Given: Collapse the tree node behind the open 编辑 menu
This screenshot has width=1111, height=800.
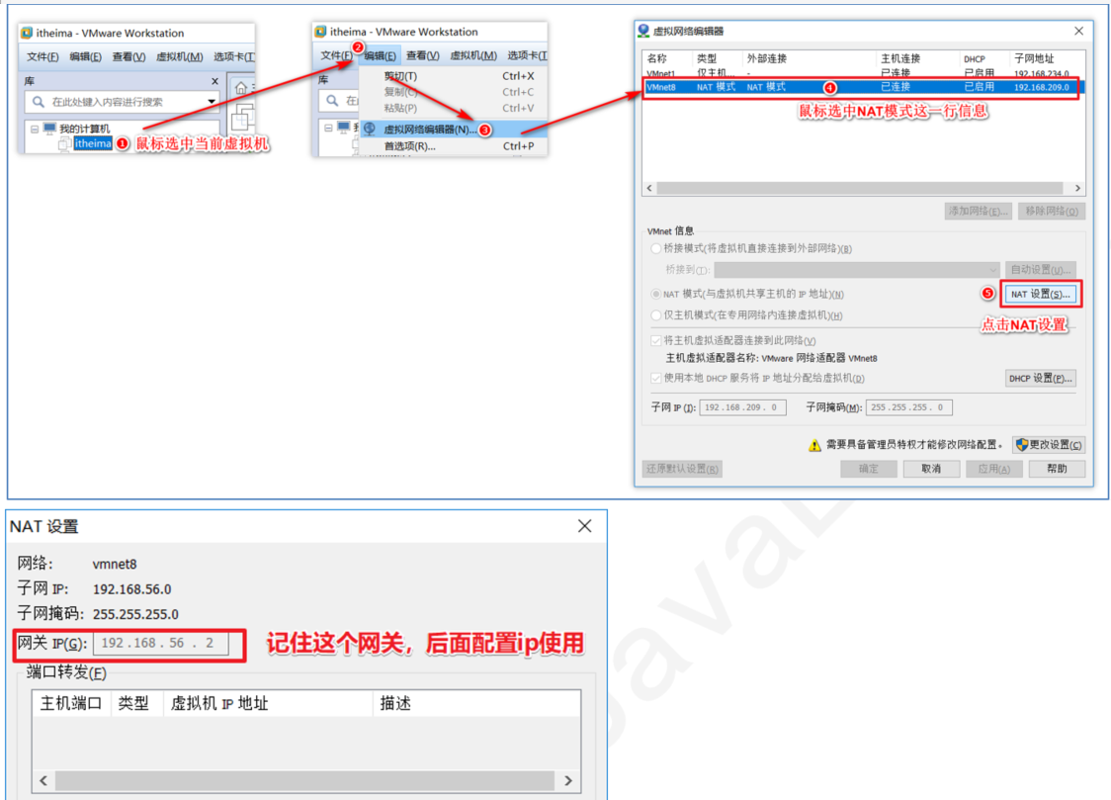Looking at the screenshot, I should pos(328,128).
